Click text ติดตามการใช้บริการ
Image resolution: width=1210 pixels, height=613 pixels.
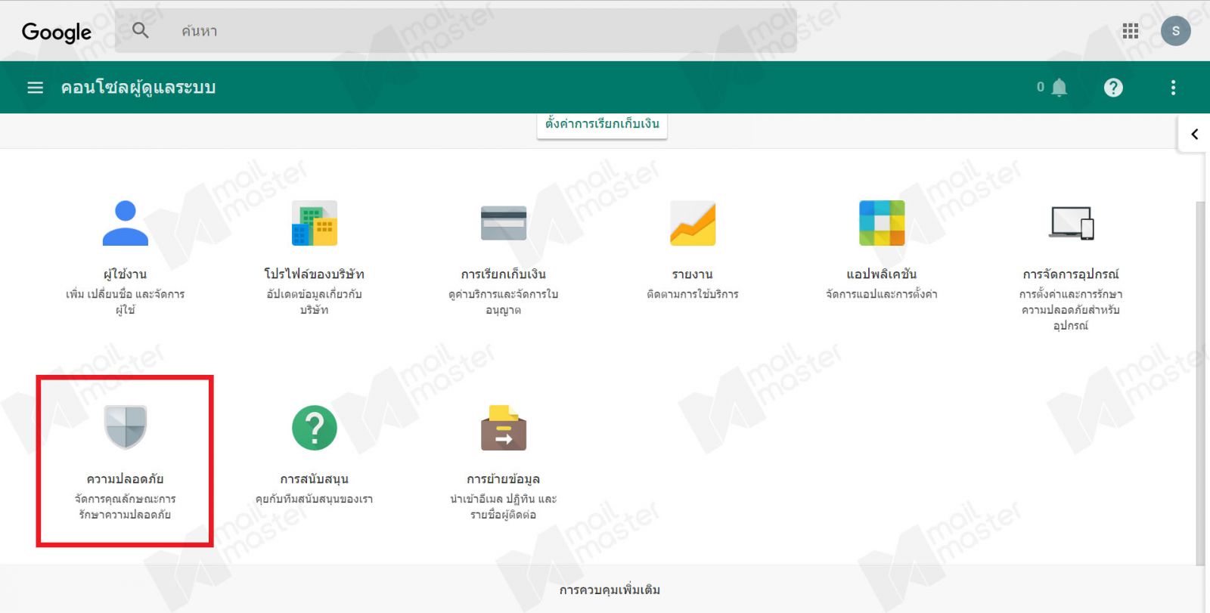click(x=693, y=294)
